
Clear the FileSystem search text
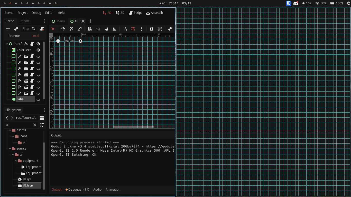coord(35,125)
